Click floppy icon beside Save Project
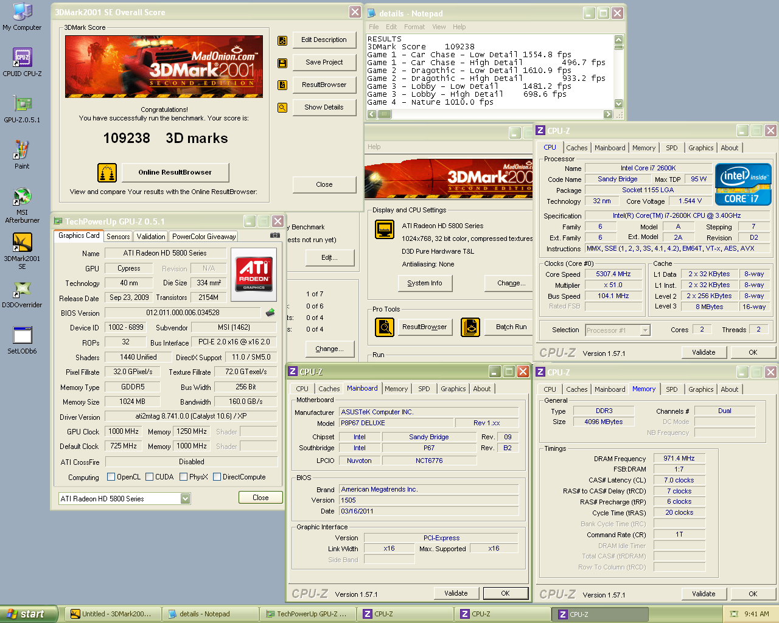779x623 pixels. (x=282, y=63)
